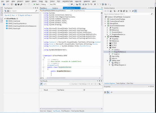Click the search magnifier in Test Explorer
This screenshot has height=113, width=156.
coord(36,11)
